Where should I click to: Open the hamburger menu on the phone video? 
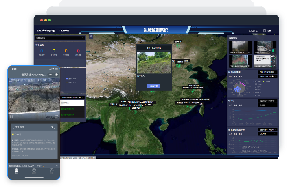11,82
